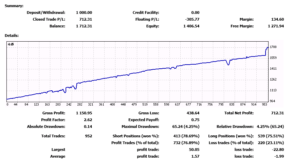Click the 953 x-axis label
291x159 pixels.
(265, 105)
